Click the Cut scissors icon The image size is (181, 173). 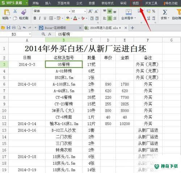point(15,11)
